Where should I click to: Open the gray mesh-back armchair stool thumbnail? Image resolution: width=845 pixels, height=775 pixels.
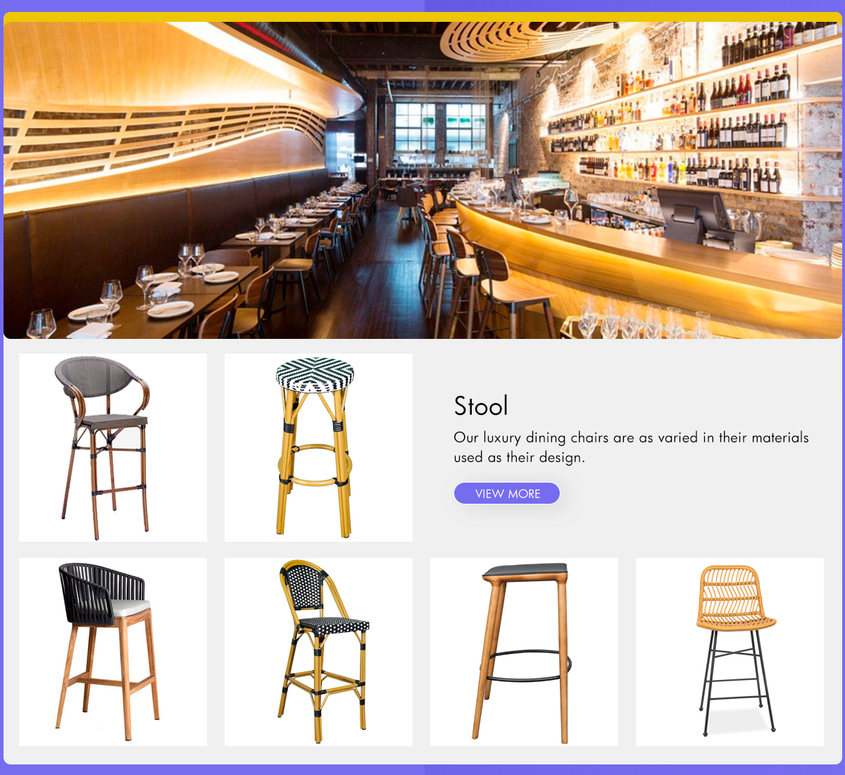(x=113, y=447)
